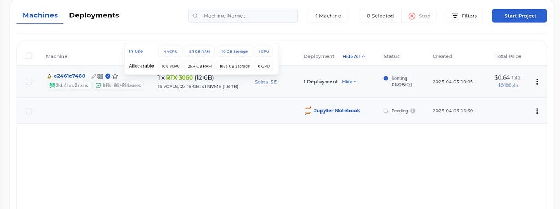560x209 pixels.
Task: Click the 5.1 GB RAM in-use chip
Action: 200,51
